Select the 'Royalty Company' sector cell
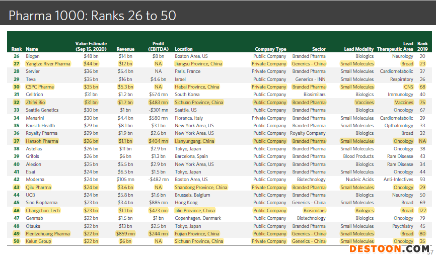The image size is (436, 260). tap(308, 133)
